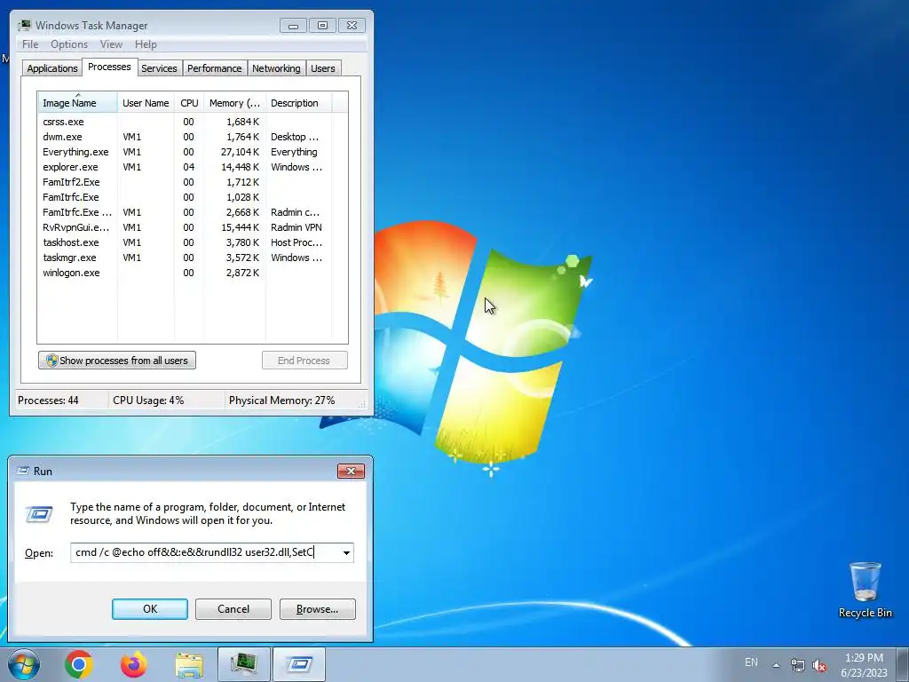The width and height of the screenshot is (909, 682).
Task: Open the Options menu in Task Manager
Action: (x=69, y=44)
